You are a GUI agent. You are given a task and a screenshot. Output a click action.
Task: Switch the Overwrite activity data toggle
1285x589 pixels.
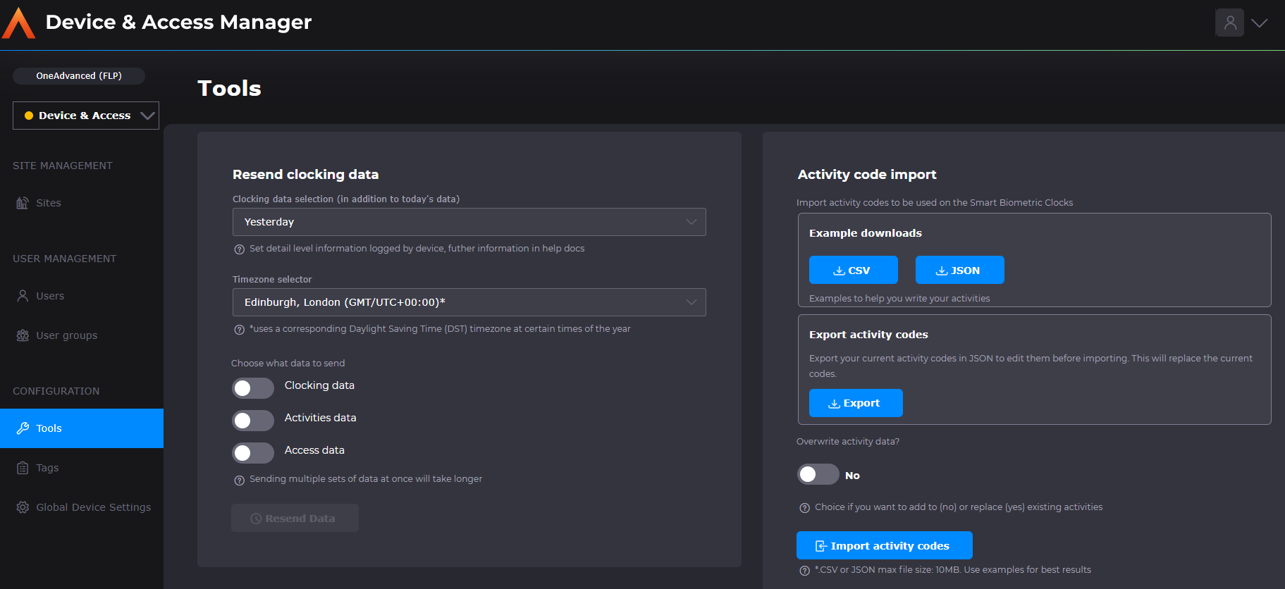pos(818,474)
